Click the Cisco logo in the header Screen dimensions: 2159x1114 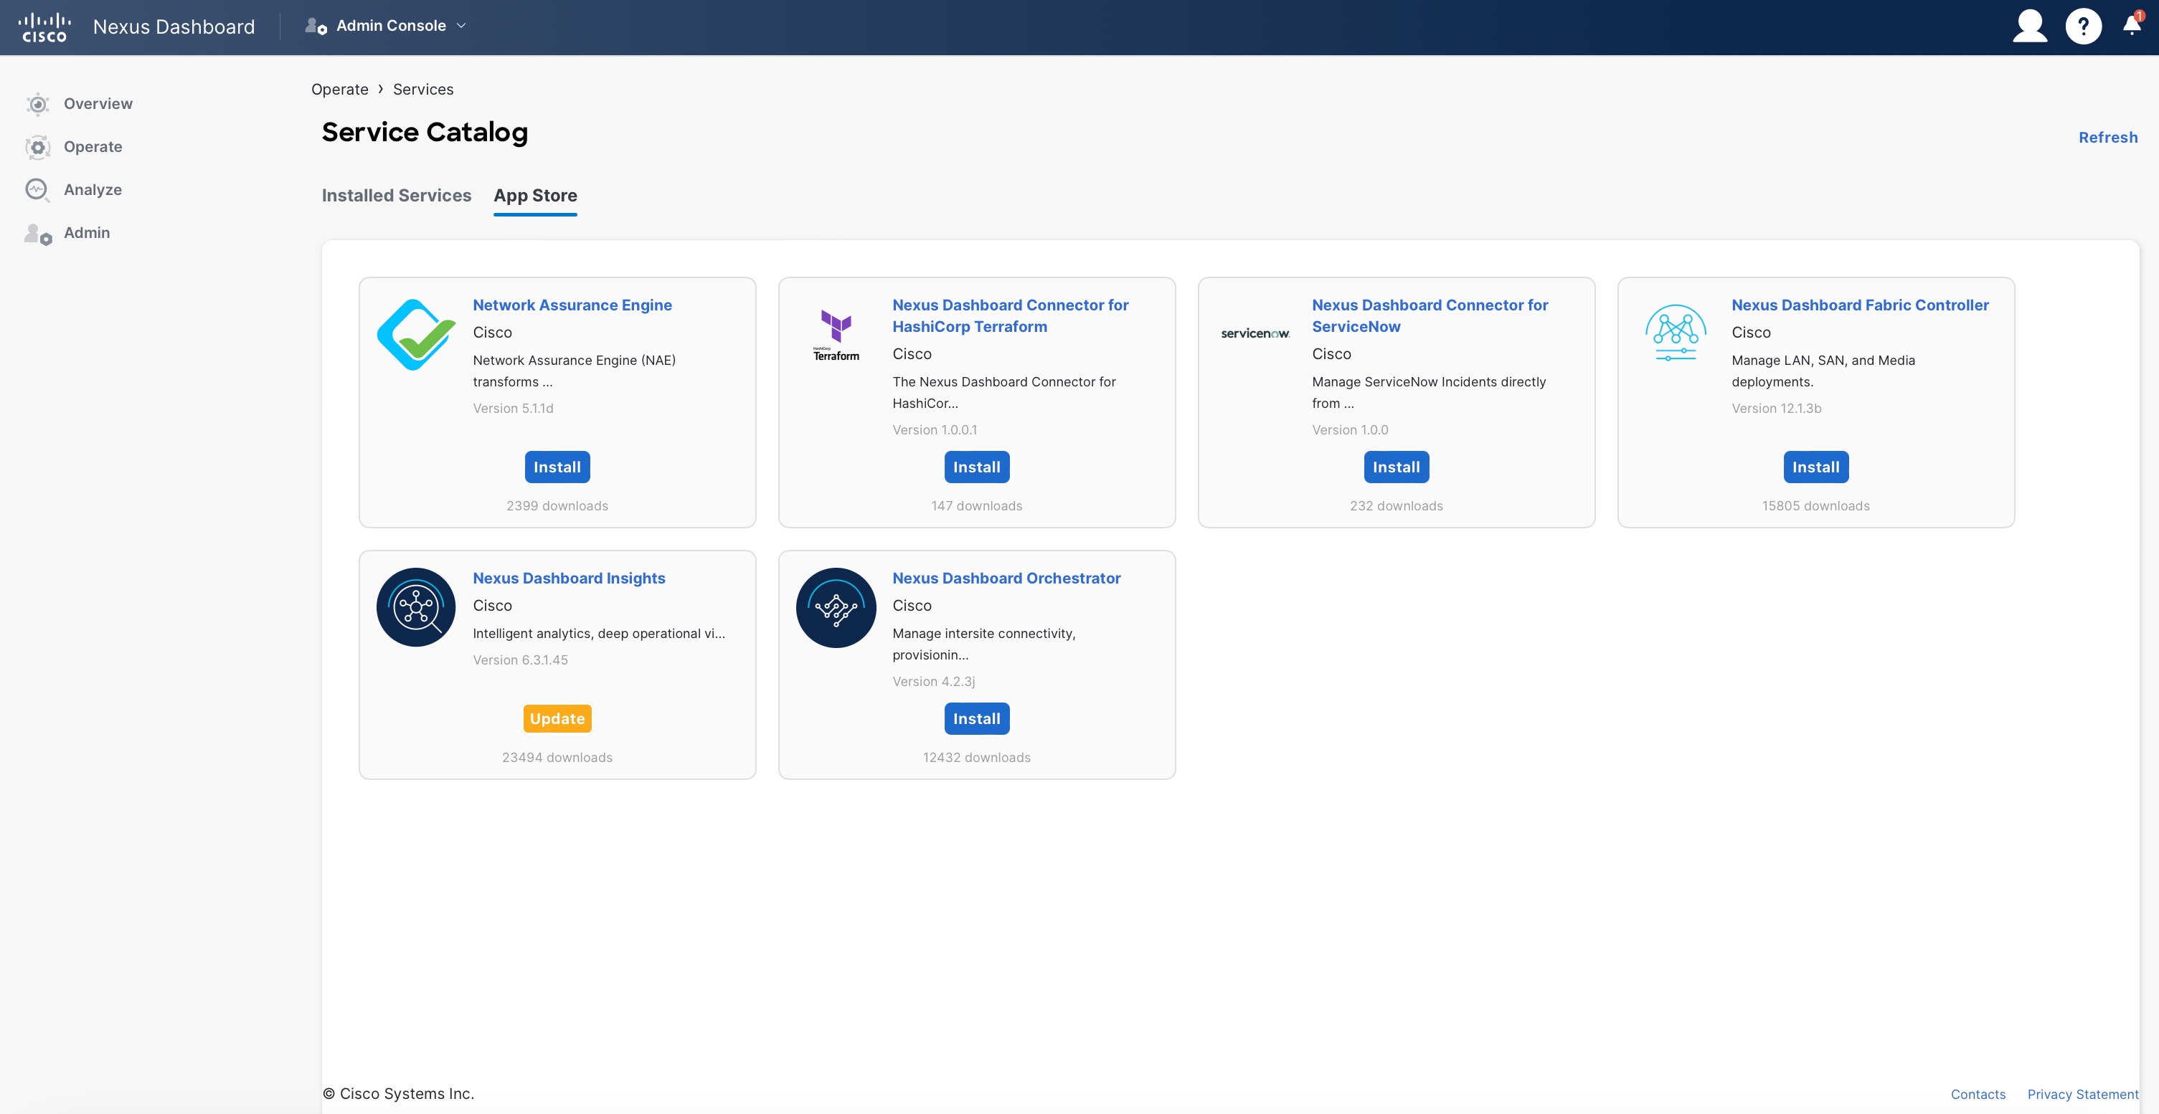pos(44,27)
